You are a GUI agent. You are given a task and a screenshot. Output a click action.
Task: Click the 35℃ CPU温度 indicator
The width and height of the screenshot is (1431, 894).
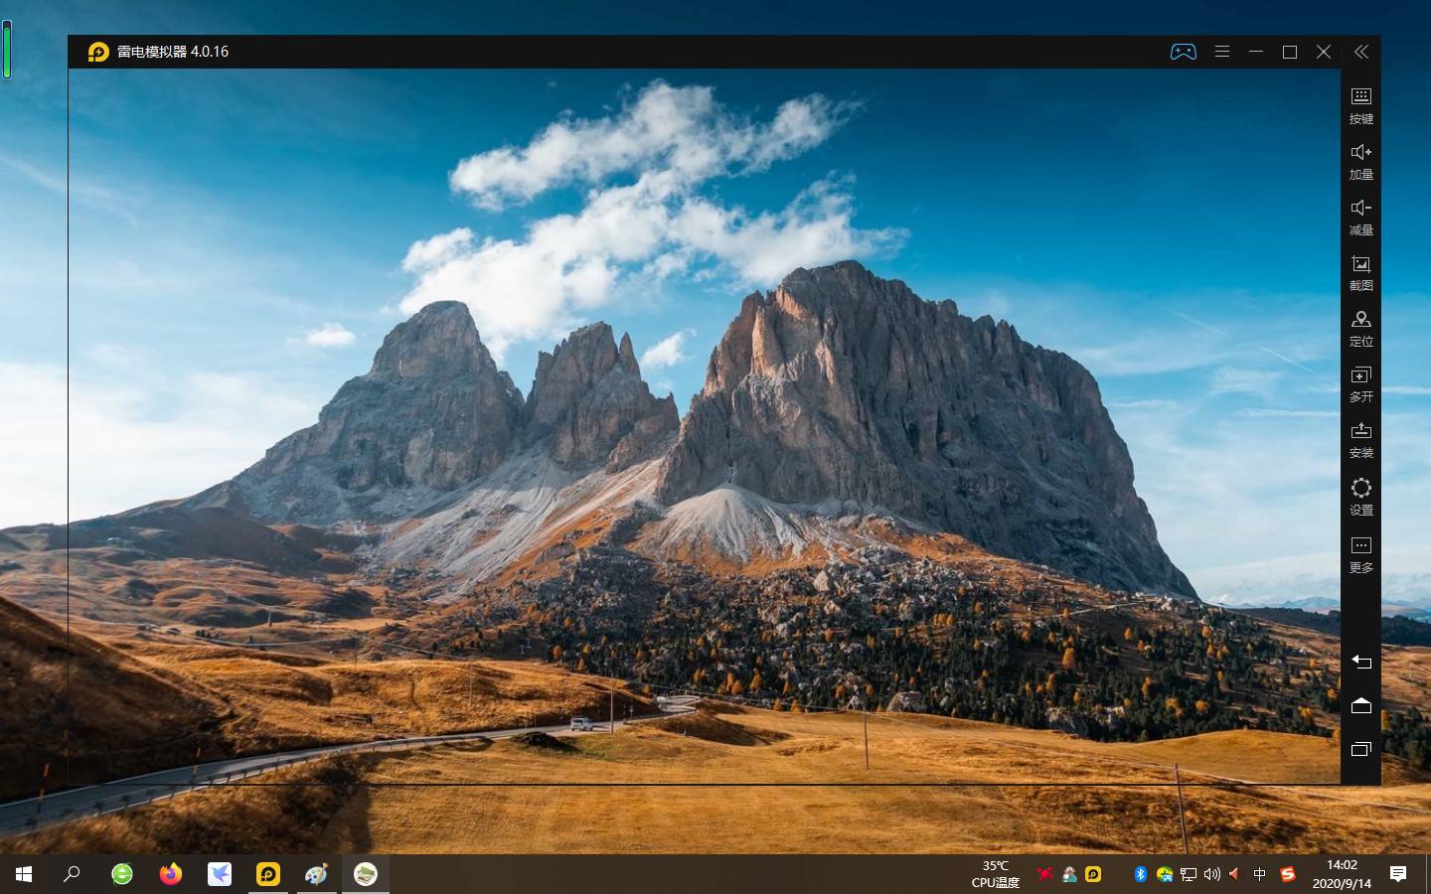click(995, 874)
